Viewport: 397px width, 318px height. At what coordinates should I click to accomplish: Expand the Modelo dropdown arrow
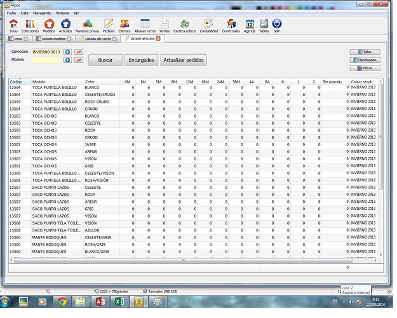coord(67,60)
